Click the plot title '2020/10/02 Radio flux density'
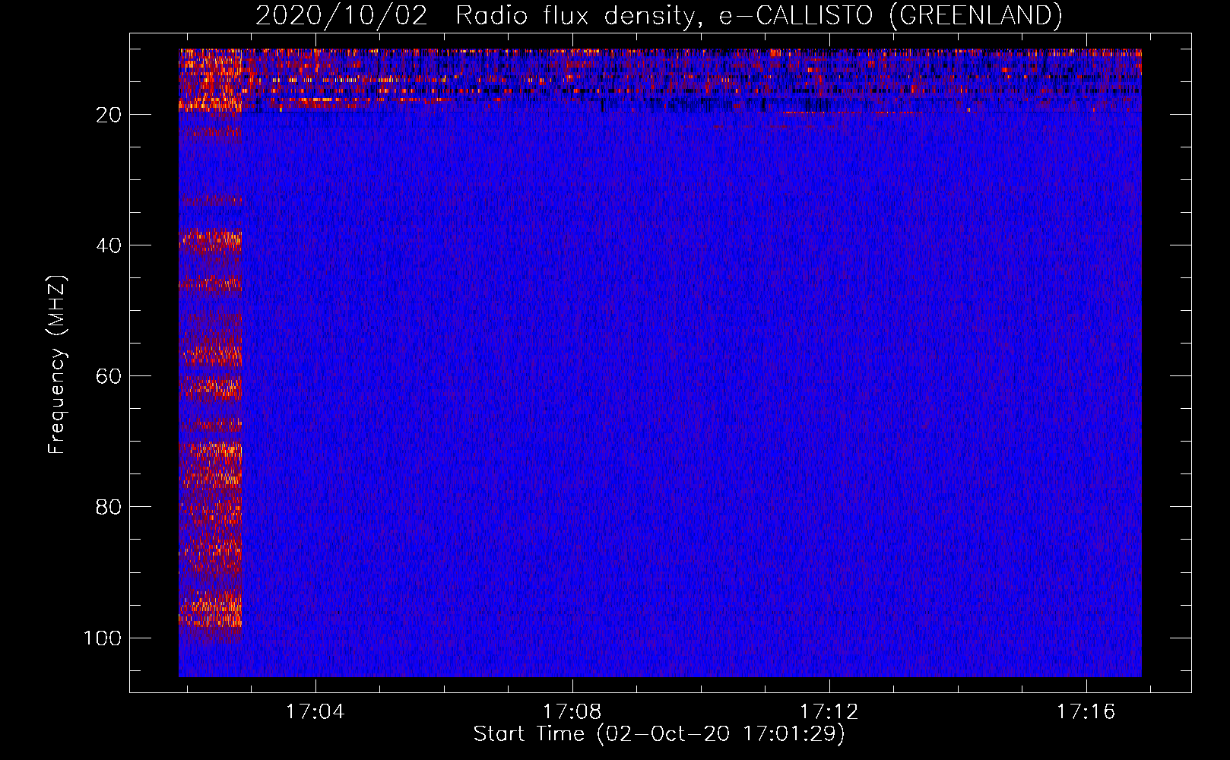Viewport: 1230px width, 760px height. [x=658, y=15]
